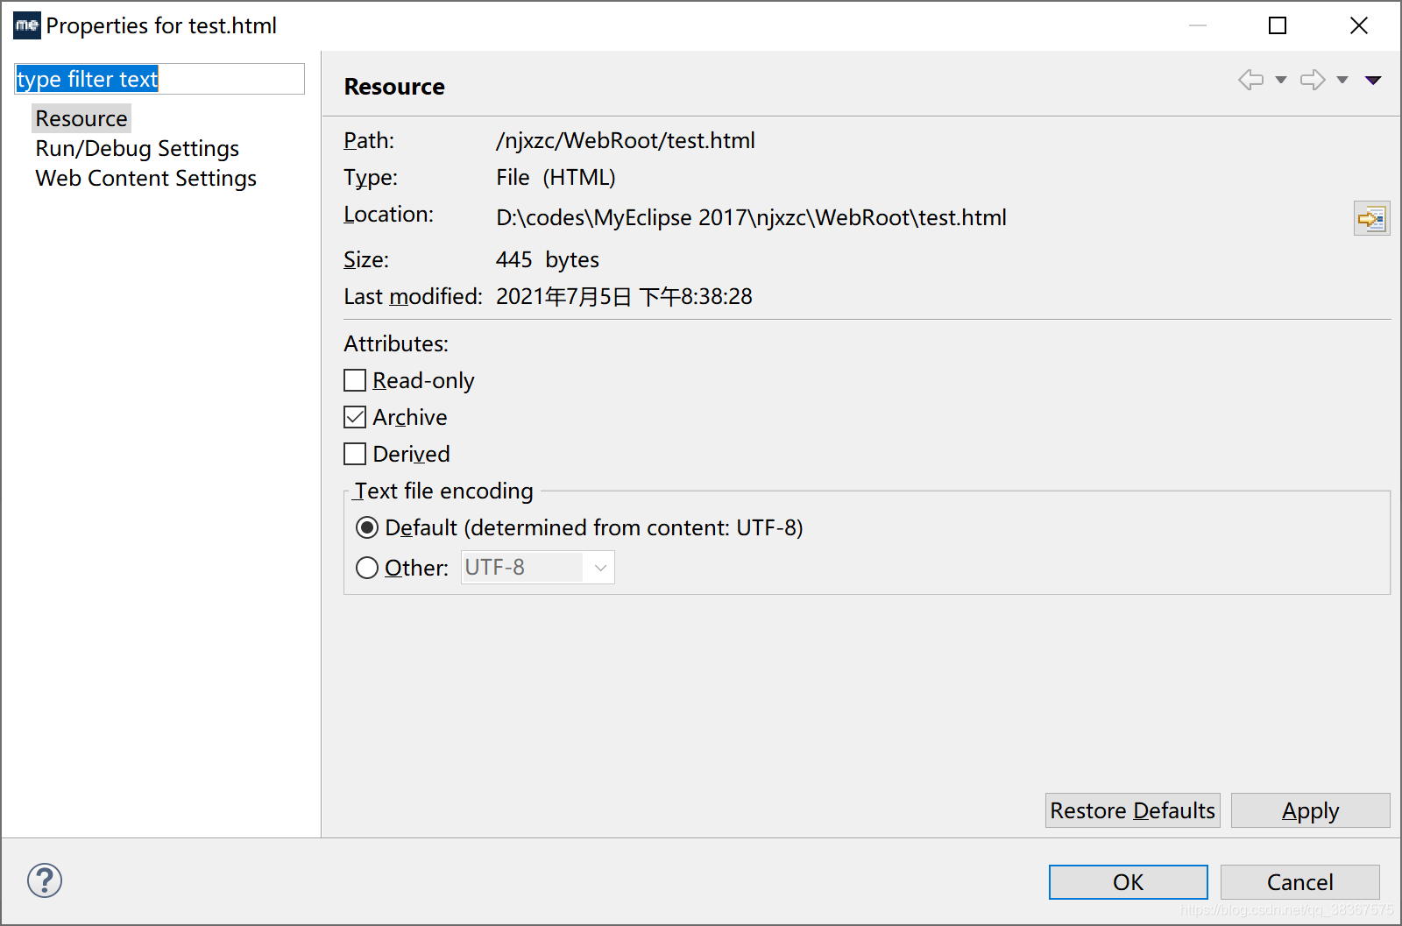Image resolution: width=1402 pixels, height=926 pixels.
Task: Click the Show In System Explorer icon
Action: tap(1371, 218)
